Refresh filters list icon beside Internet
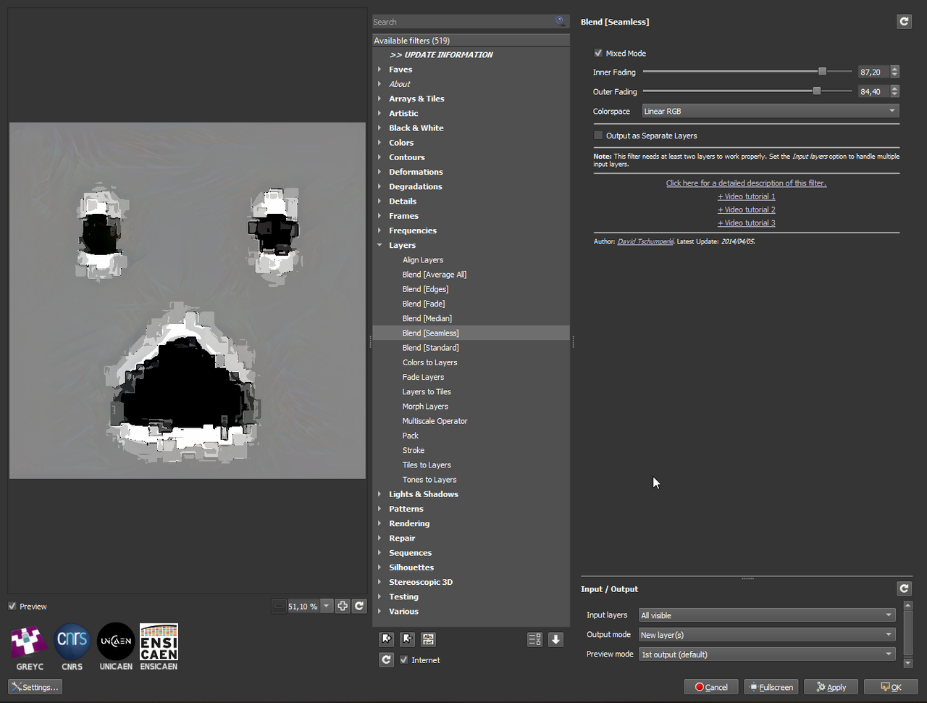The image size is (927, 703). point(387,660)
